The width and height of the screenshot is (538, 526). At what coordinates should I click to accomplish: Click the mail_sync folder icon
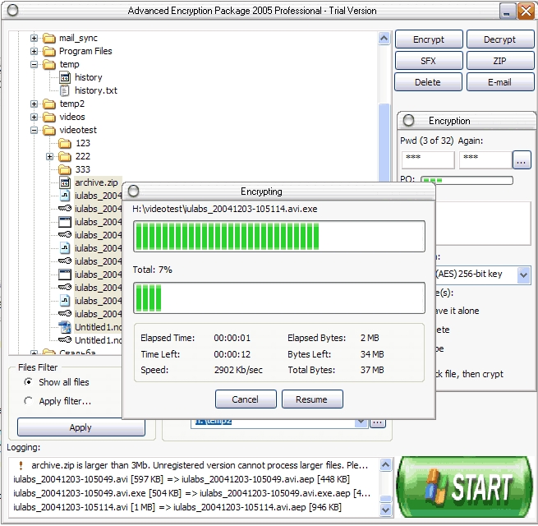49,38
